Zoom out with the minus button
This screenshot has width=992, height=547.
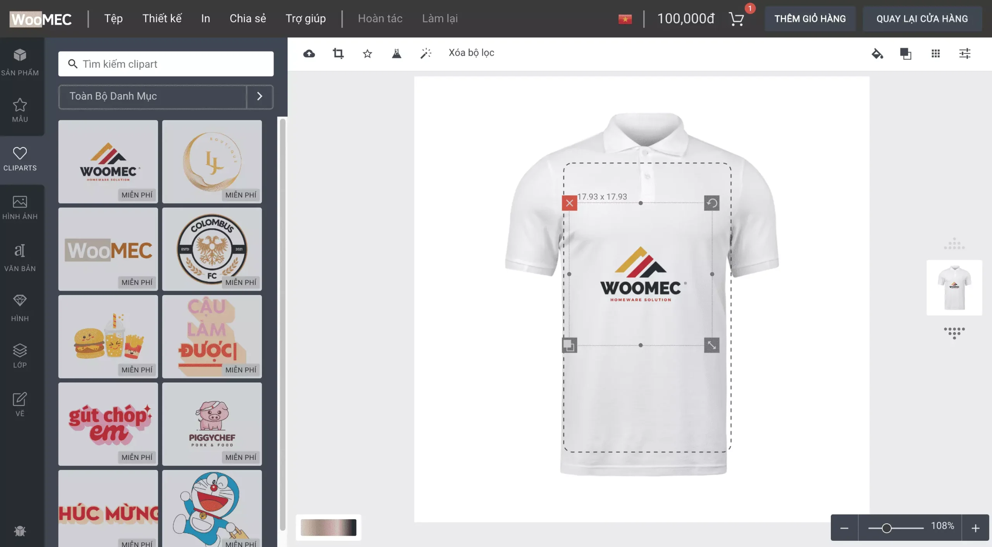click(844, 528)
